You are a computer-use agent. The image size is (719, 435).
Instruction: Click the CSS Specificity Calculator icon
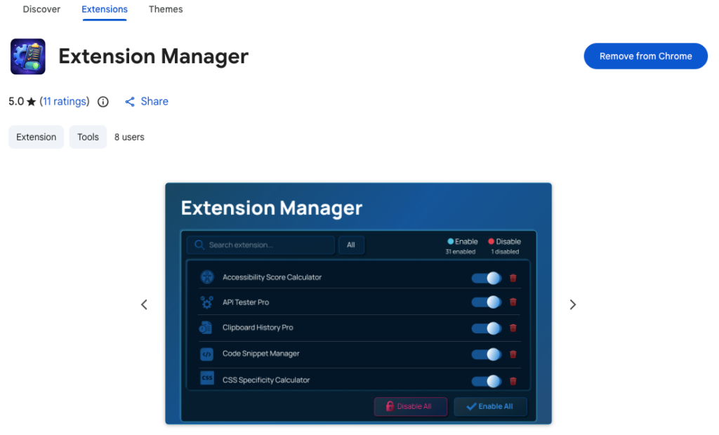[206, 379]
